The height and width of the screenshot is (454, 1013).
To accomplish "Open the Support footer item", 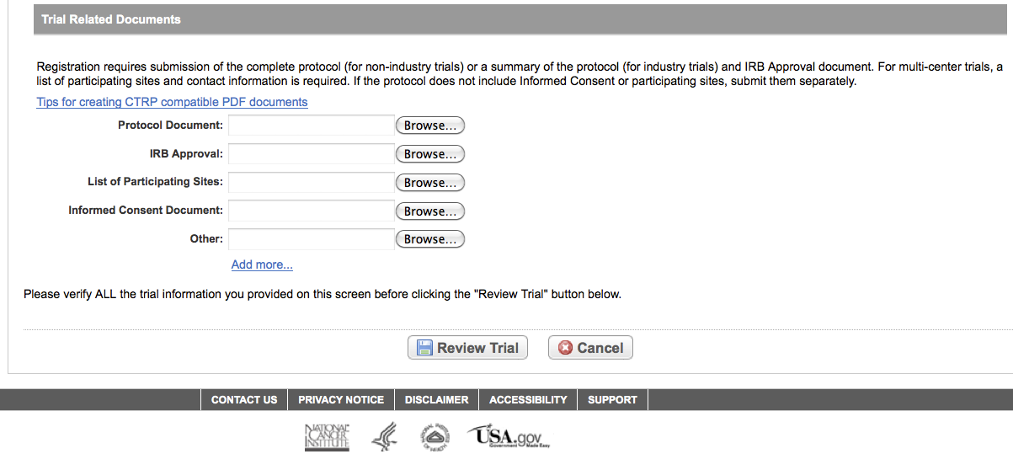I will (612, 400).
